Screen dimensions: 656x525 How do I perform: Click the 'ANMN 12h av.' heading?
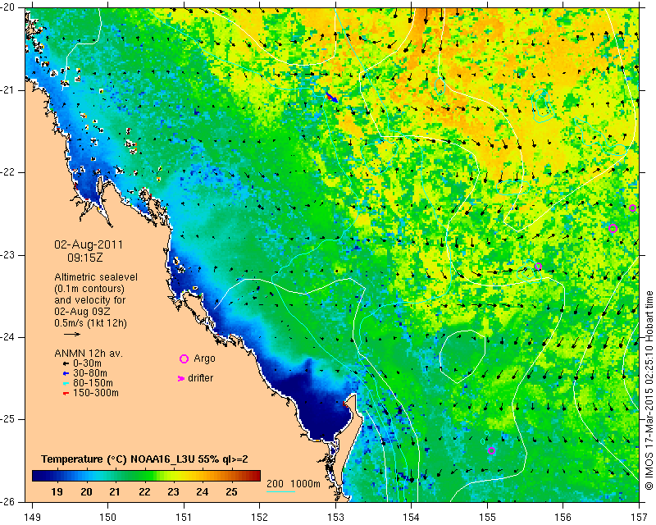[x=89, y=354]
